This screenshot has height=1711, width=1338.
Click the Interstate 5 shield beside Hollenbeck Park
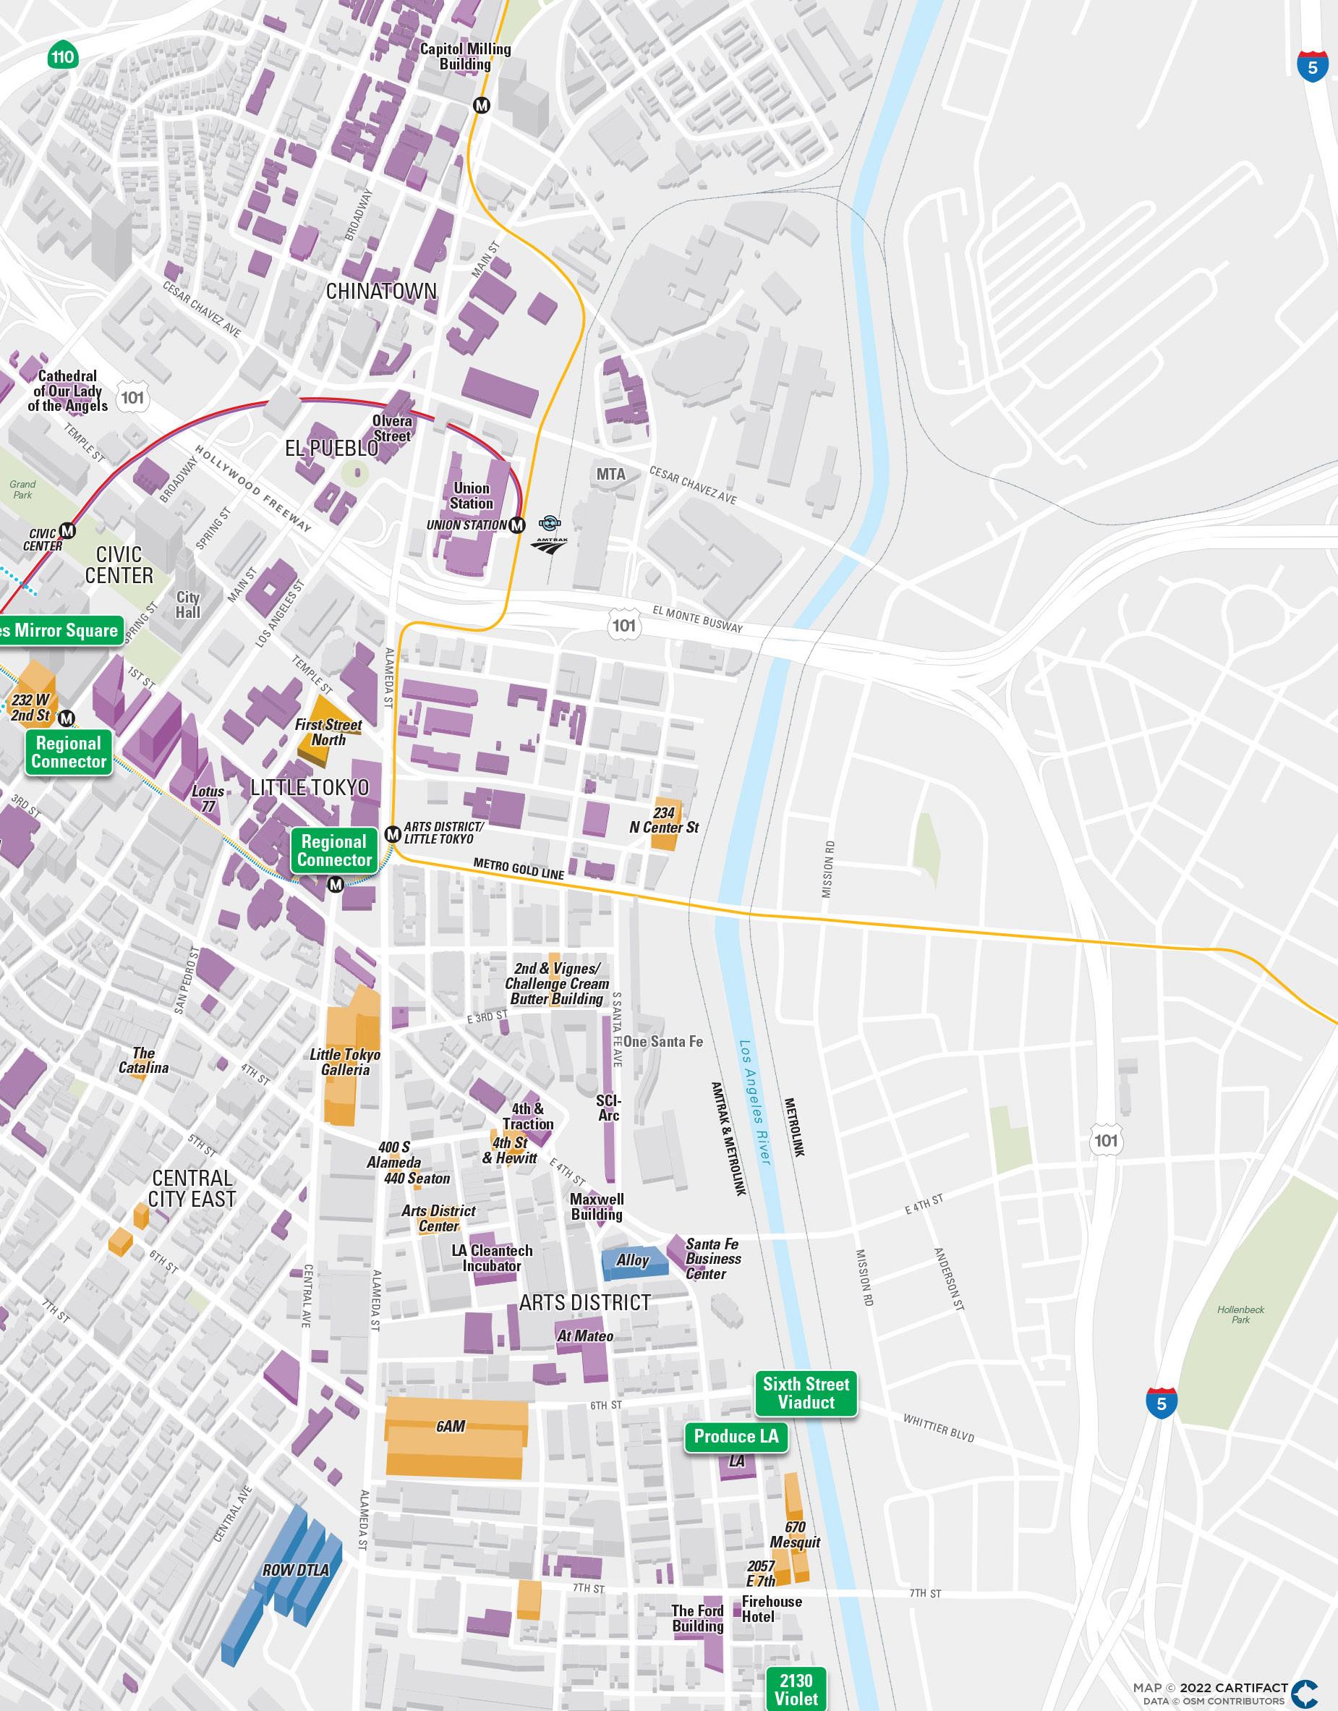1161,1403
